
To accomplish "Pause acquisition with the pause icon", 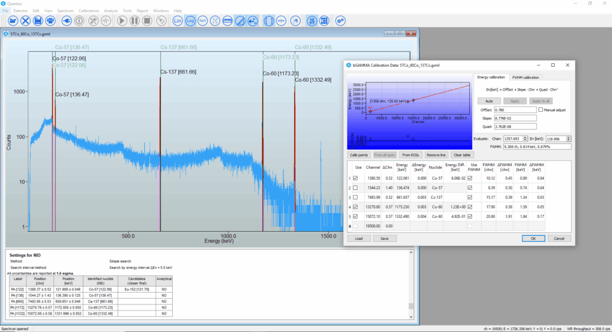I will tap(134, 21).
